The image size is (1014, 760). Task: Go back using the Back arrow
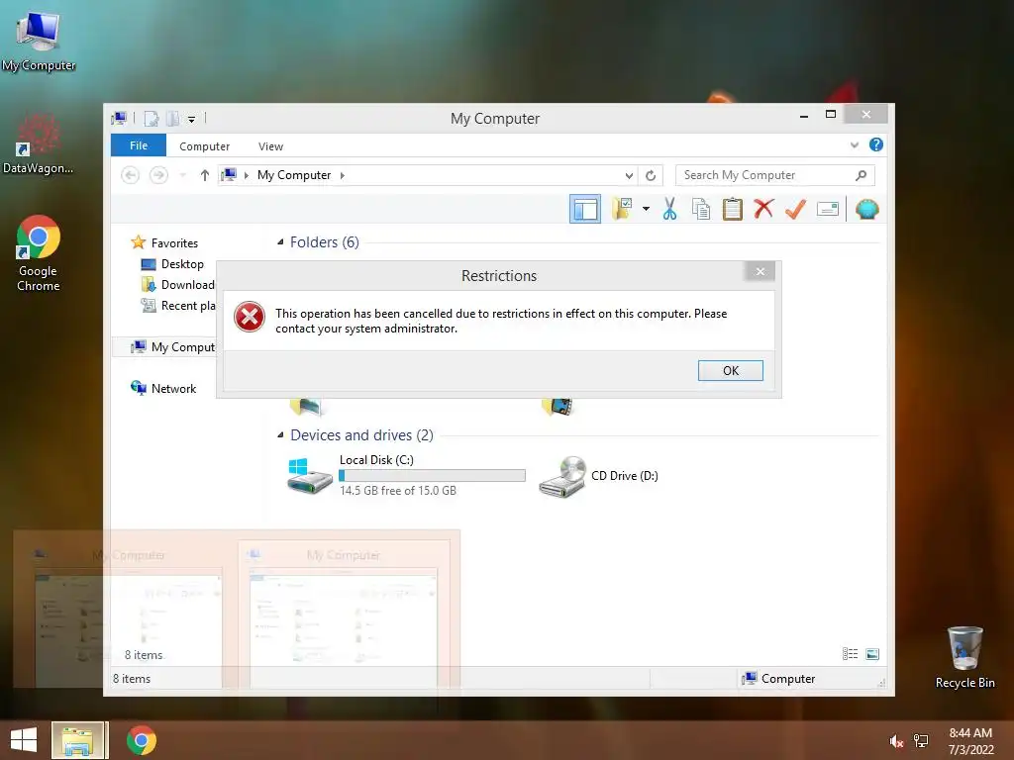coord(130,175)
